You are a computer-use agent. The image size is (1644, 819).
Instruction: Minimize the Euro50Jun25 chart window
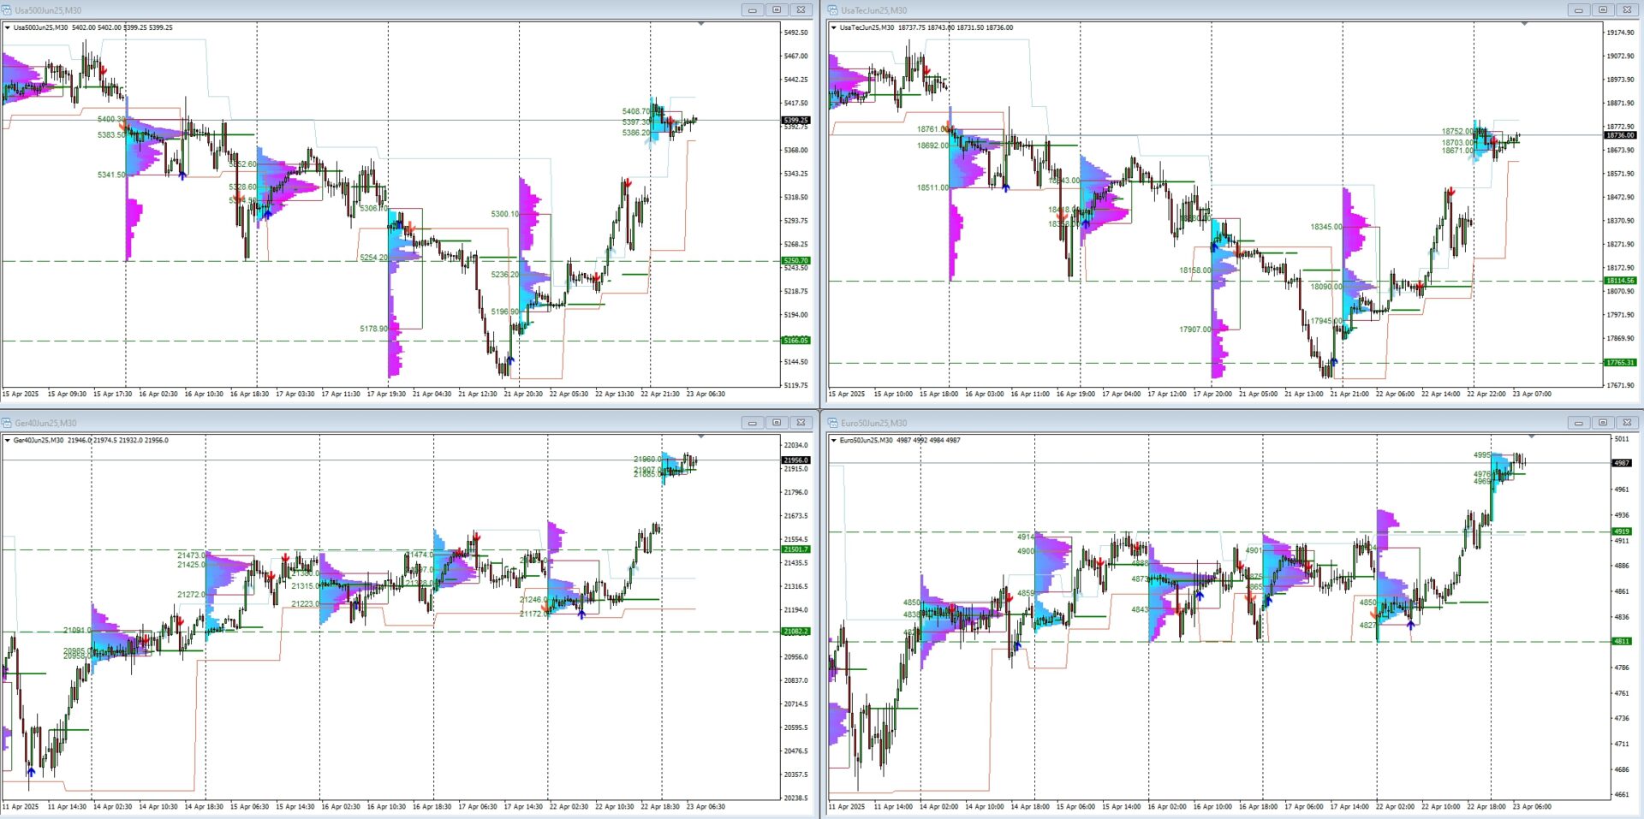1579,423
